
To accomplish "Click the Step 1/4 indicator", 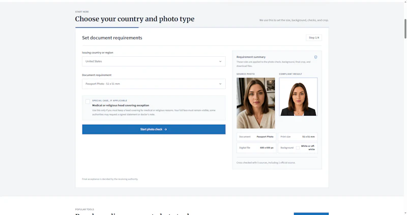I will [314, 38].
